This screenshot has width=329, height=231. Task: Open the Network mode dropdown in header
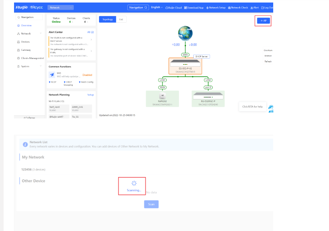tap(60, 8)
